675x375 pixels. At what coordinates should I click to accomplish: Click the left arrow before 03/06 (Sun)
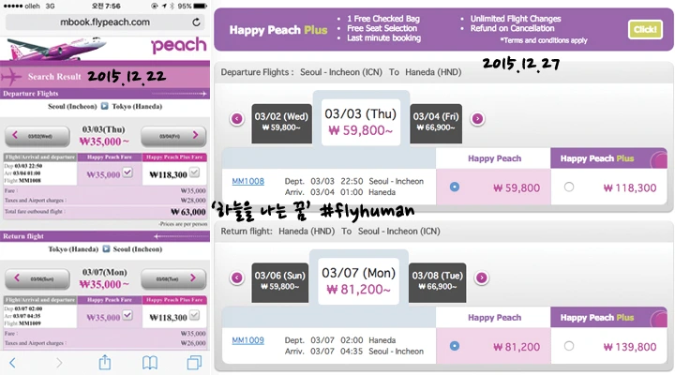coord(237,277)
